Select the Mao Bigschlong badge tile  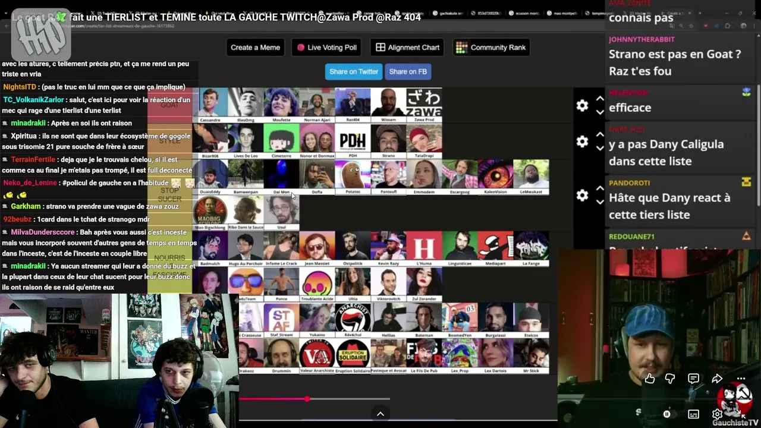pos(210,212)
